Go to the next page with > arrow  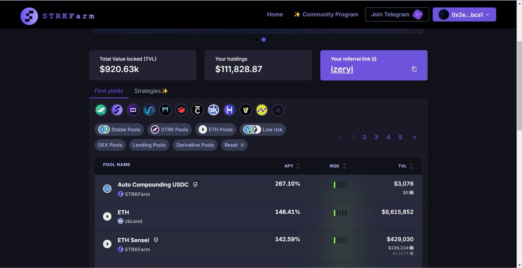415,137
